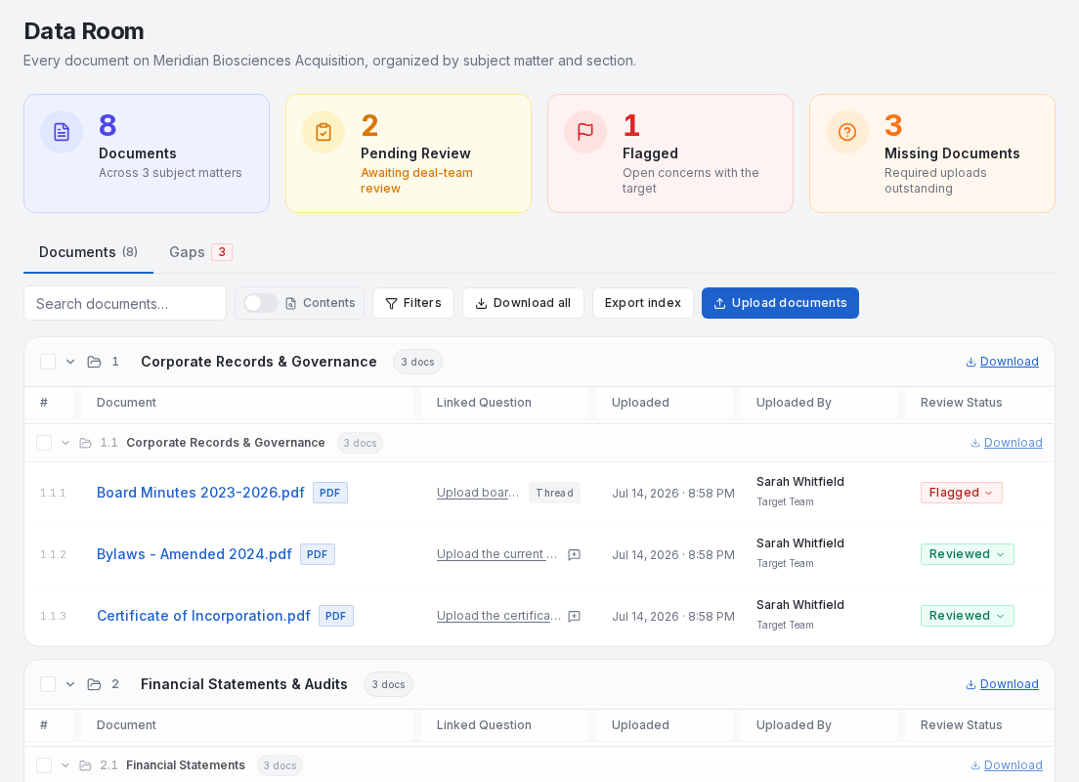Focus the Search documents field
This screenshot has height=782, width=1079.
(125, 304)
